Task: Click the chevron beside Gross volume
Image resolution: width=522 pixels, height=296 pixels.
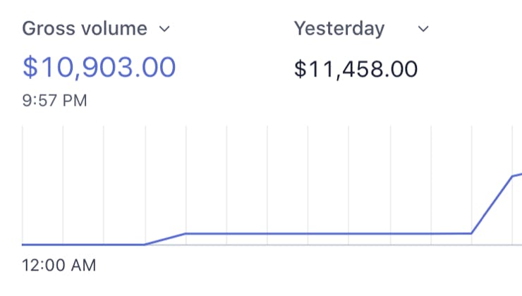Action: point(164,29)
